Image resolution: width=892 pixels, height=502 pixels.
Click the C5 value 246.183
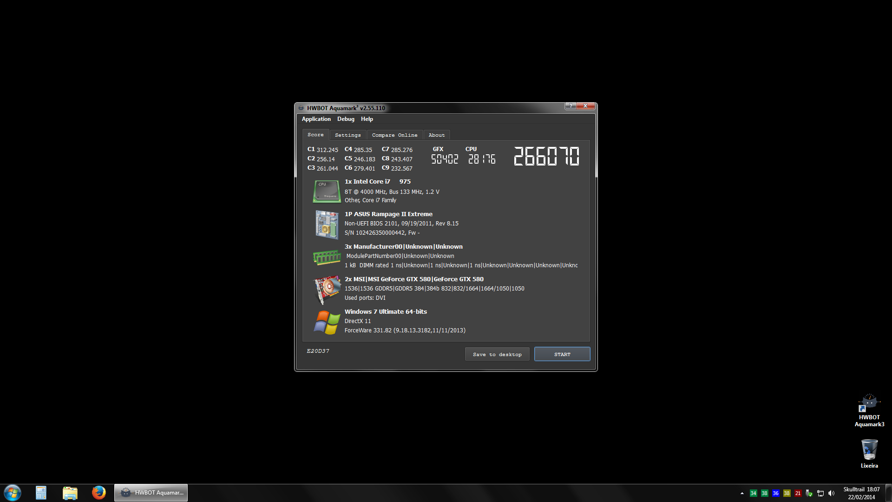[x=364, y=159]
